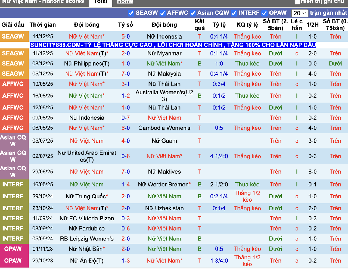Open Nữ Guam team link
This screenshot has height=269, width=348.
(x=164, y=141)
